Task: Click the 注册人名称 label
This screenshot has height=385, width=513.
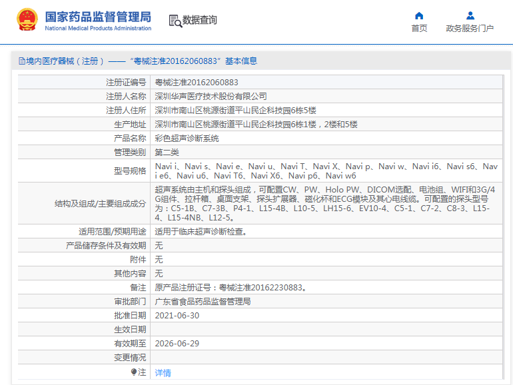Action: (126, 97)
